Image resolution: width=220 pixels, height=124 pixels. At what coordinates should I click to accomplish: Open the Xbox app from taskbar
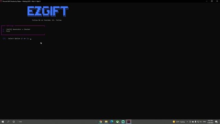(118, 122)
